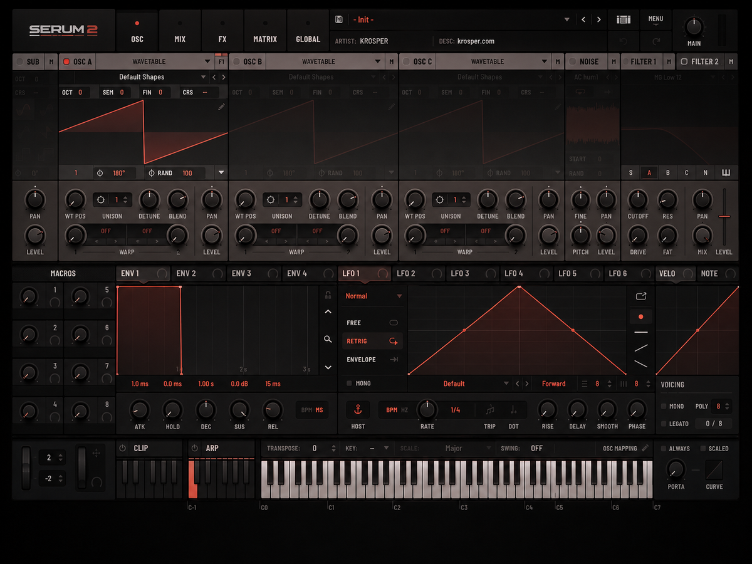Click the filter LEVEL slider
The width and height of the screenshot is (752, 564).
tap(724, 217)
